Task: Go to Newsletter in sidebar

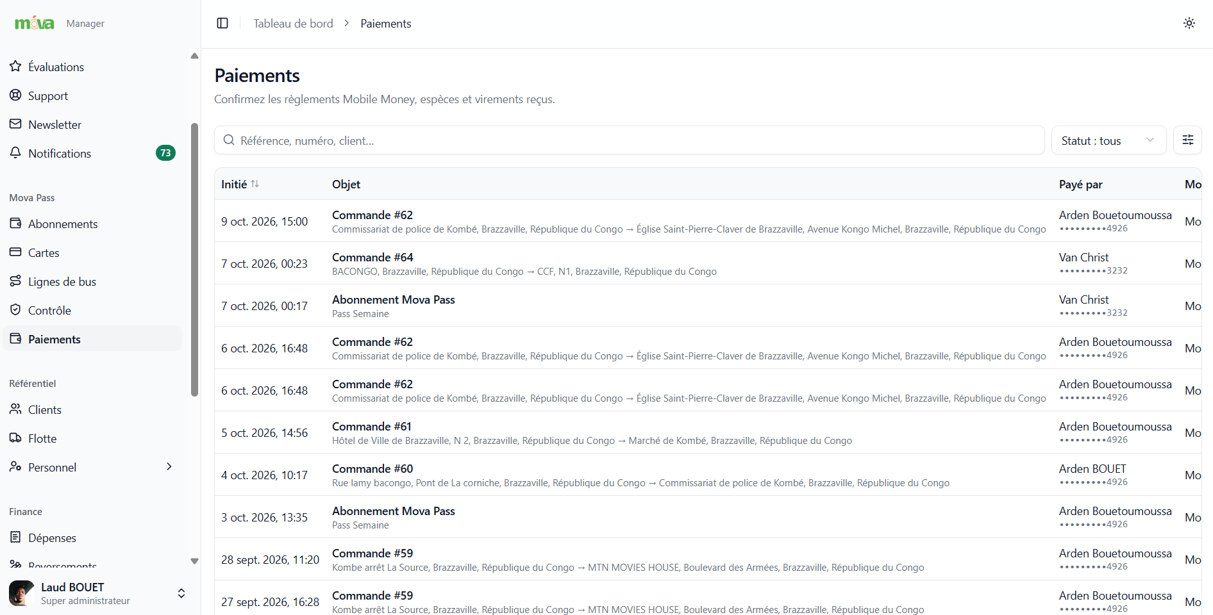Action: point(92,124)
